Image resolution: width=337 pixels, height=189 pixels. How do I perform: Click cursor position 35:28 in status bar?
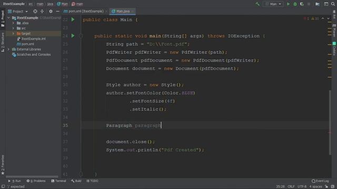tap(280, 187)
